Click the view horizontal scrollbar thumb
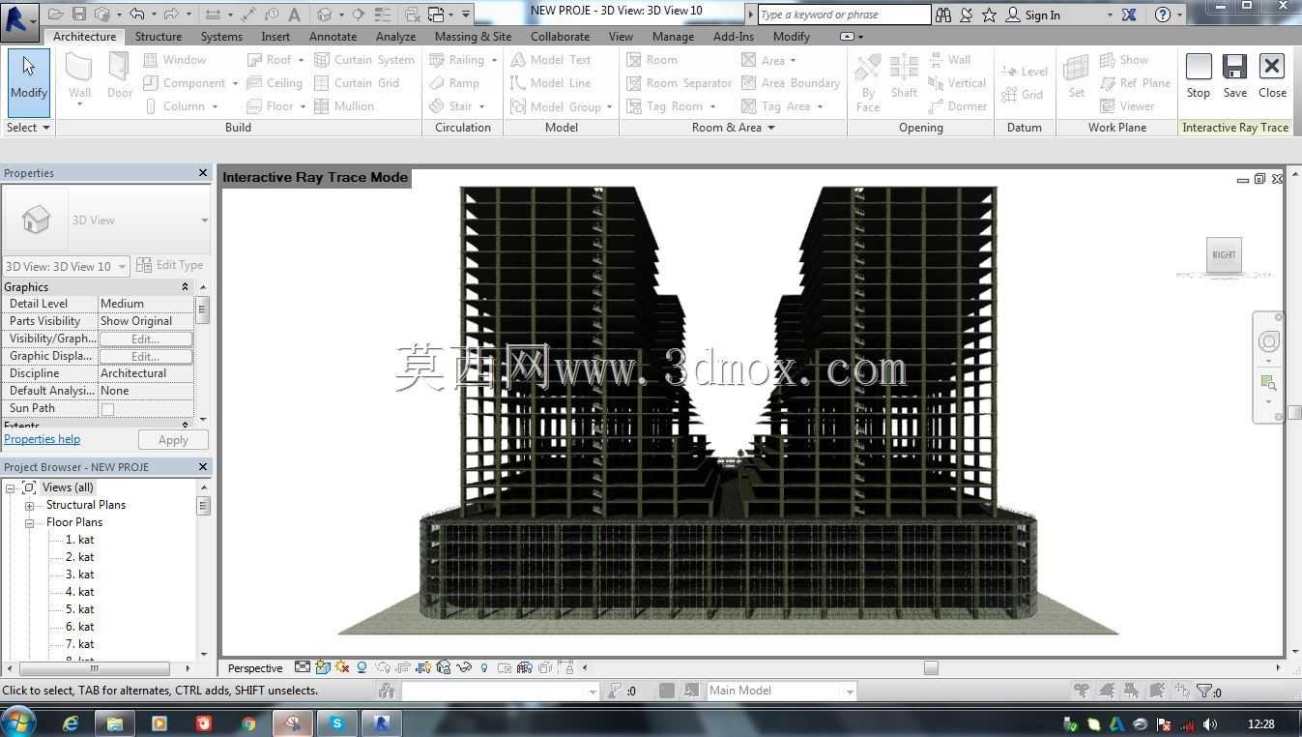The width and height of the screenshot is (1302, 737). (931, 667)
